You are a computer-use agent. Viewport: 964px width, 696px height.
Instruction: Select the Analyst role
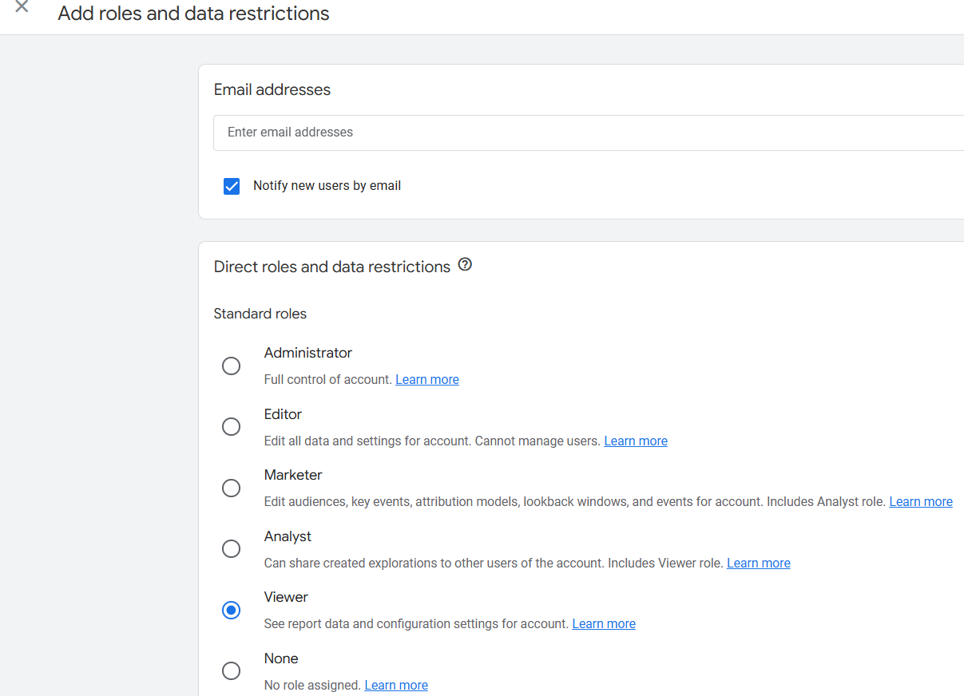point(231,548)
